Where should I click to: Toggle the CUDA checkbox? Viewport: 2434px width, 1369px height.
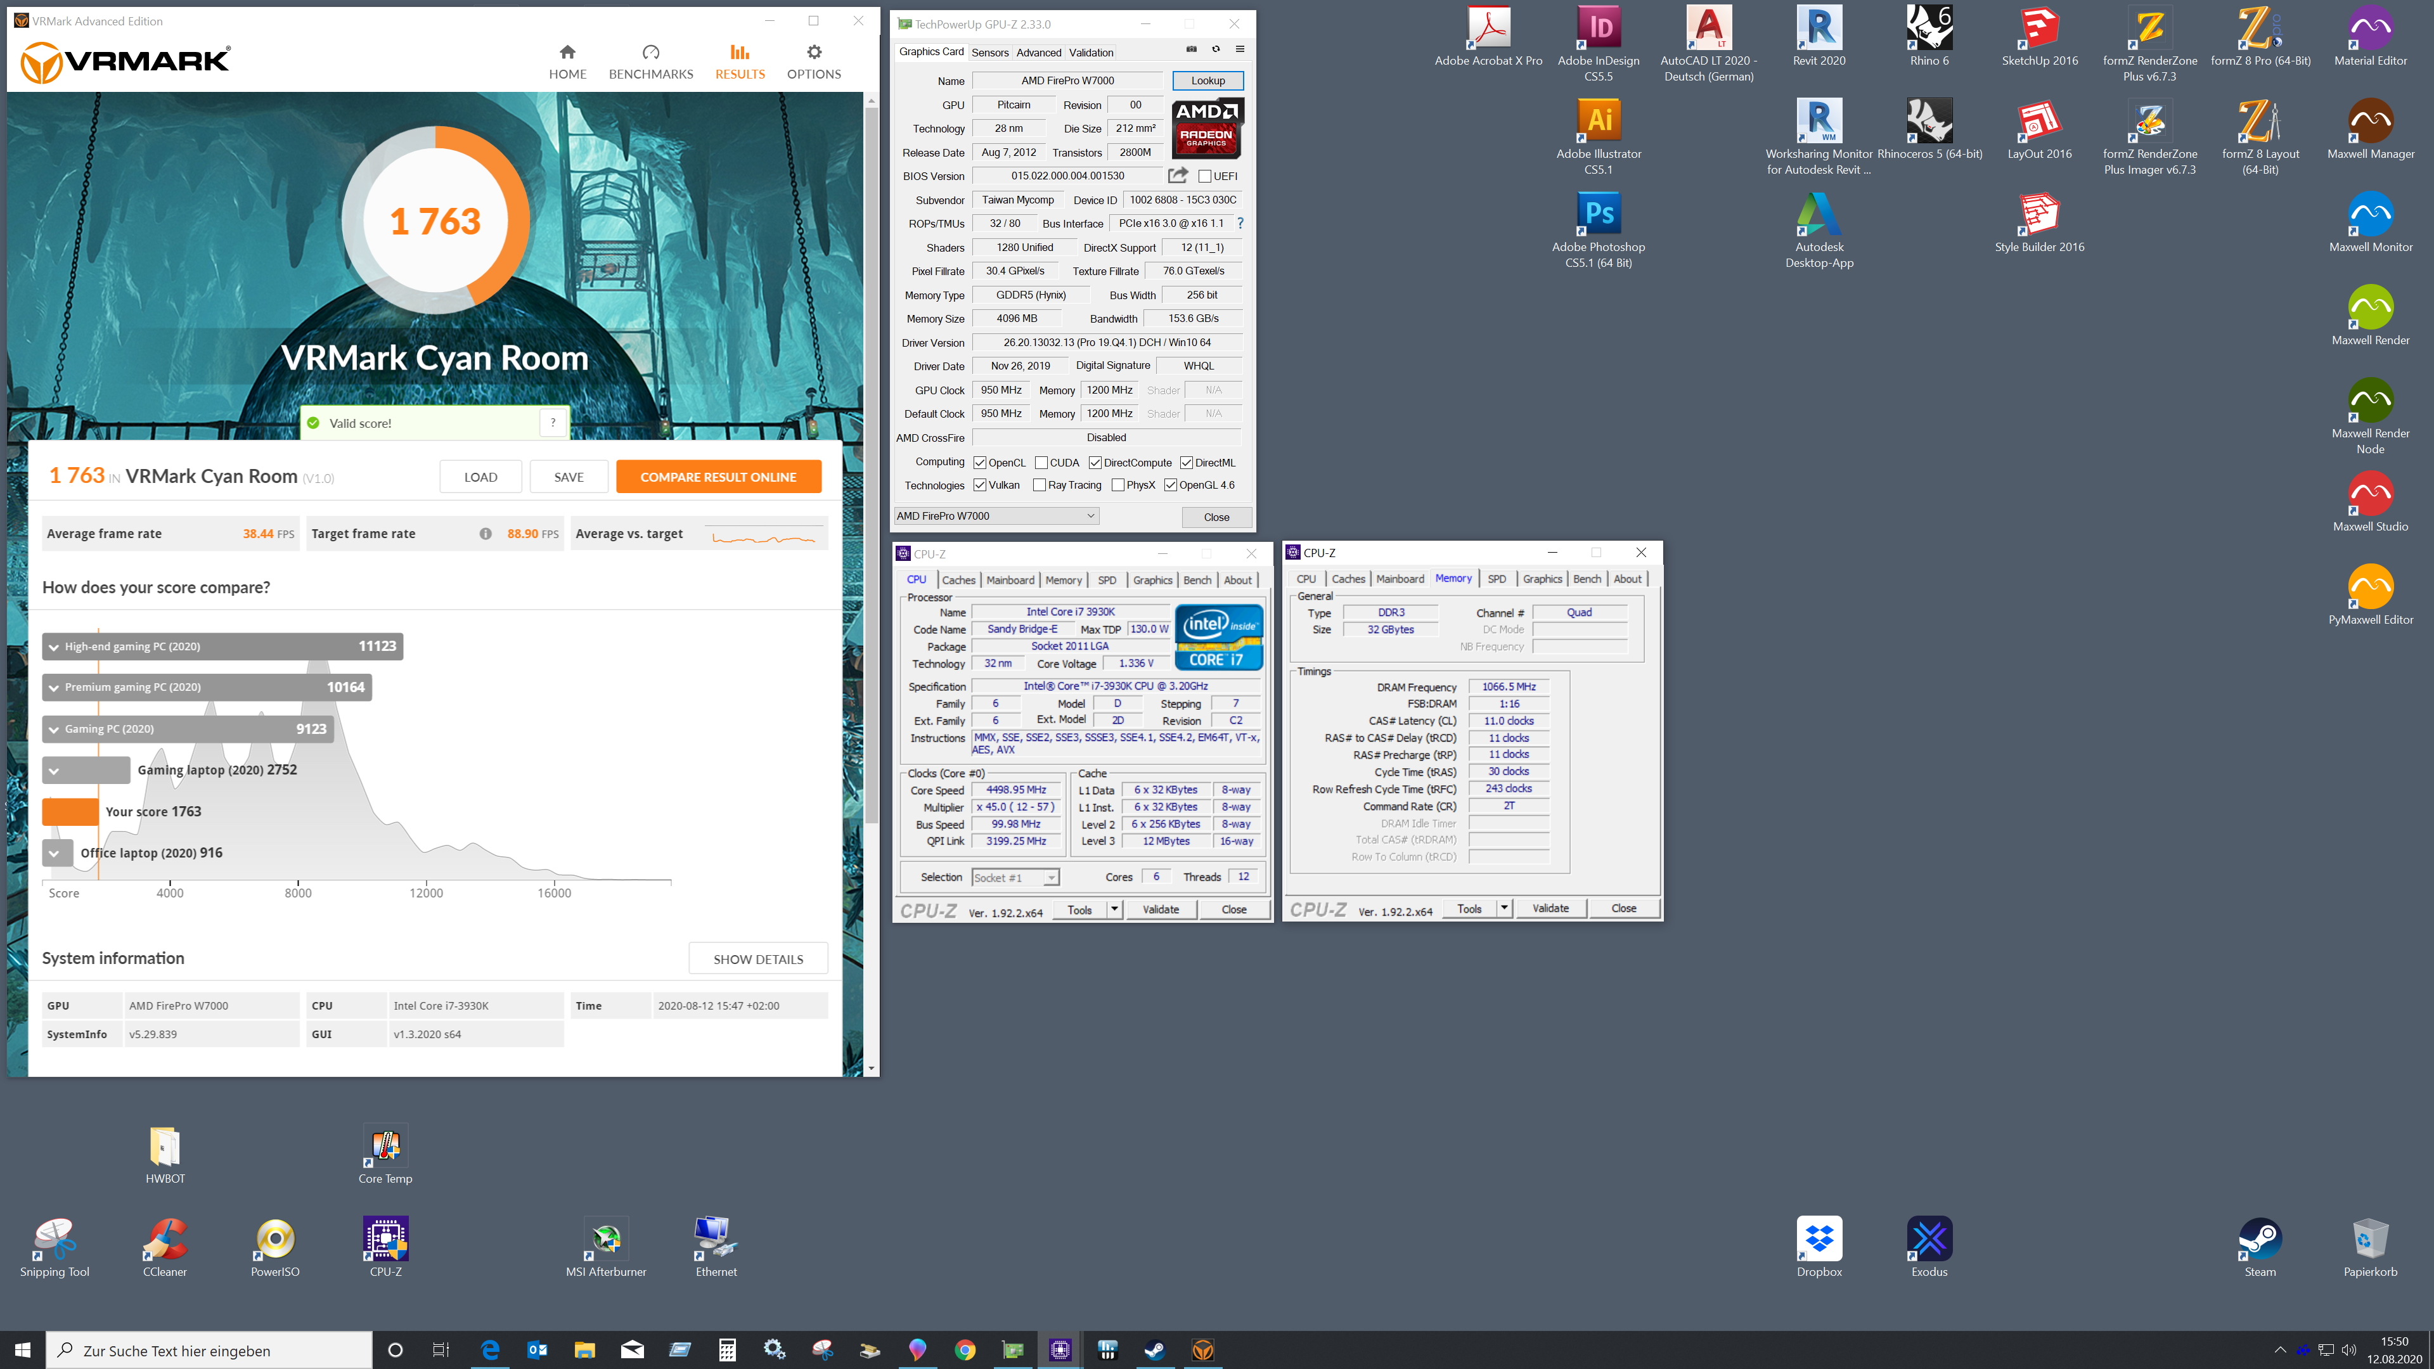[x=1040, y=463]
